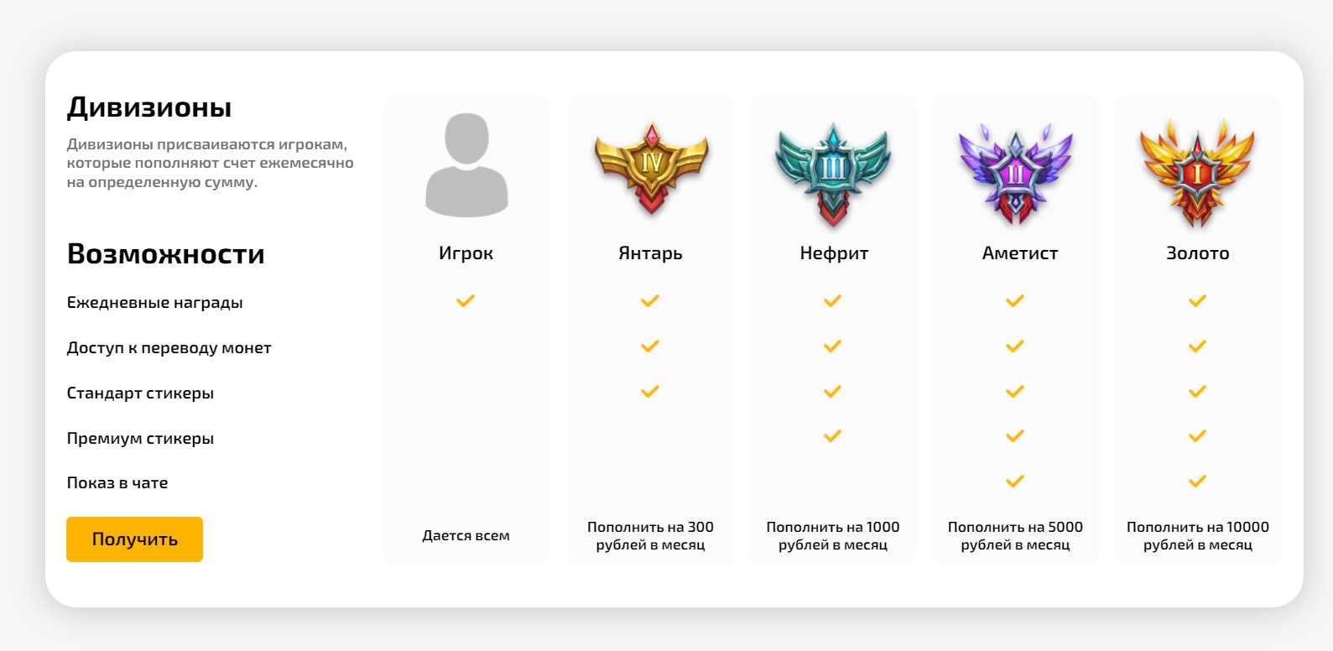
Task: Click the Показ в чате feature label
Action: 117,483
